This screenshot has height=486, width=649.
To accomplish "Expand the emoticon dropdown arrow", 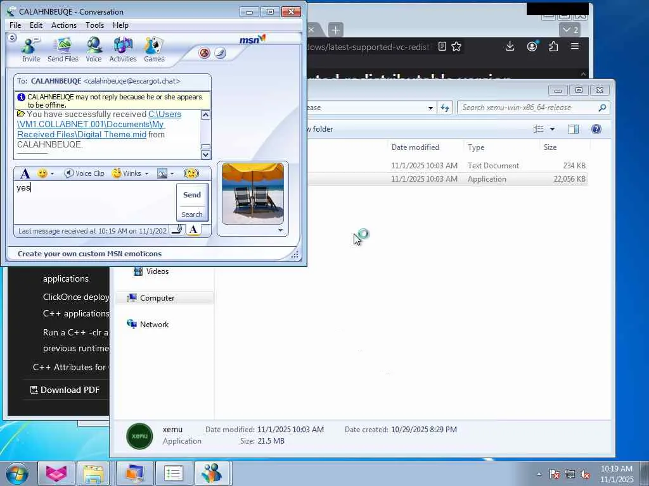I will 52,174.
